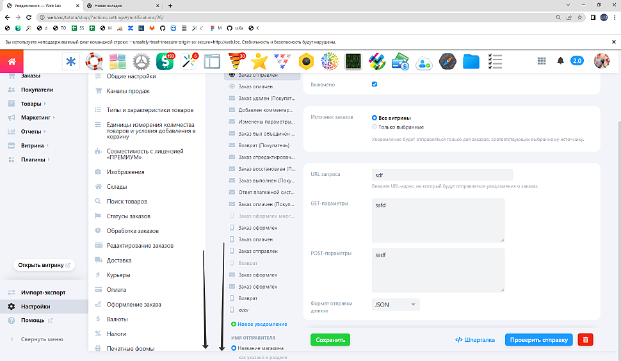
Task: Click the red trash delete button
Action: click(x=585, y=340)
